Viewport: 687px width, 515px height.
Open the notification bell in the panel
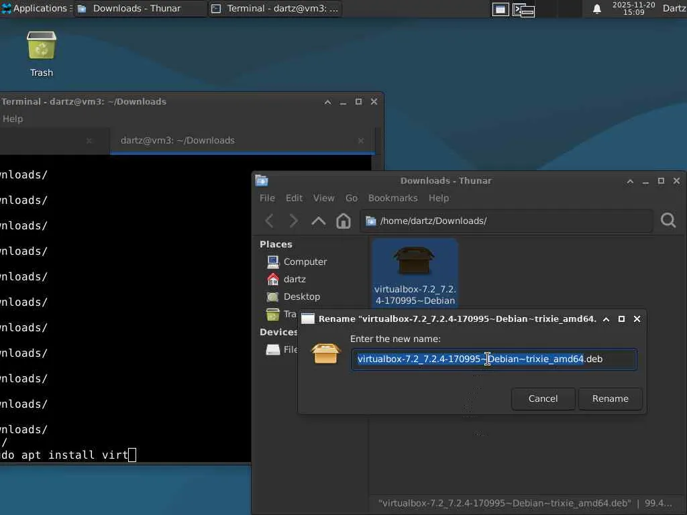pos(596,9)
